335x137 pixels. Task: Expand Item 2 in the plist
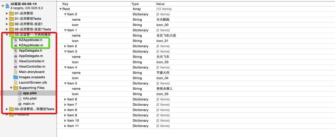[x=65, y=46]
